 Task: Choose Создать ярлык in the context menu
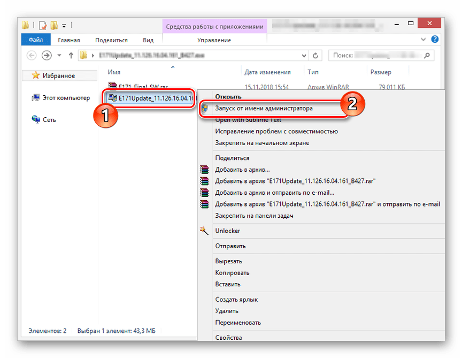tap(236, 300)
